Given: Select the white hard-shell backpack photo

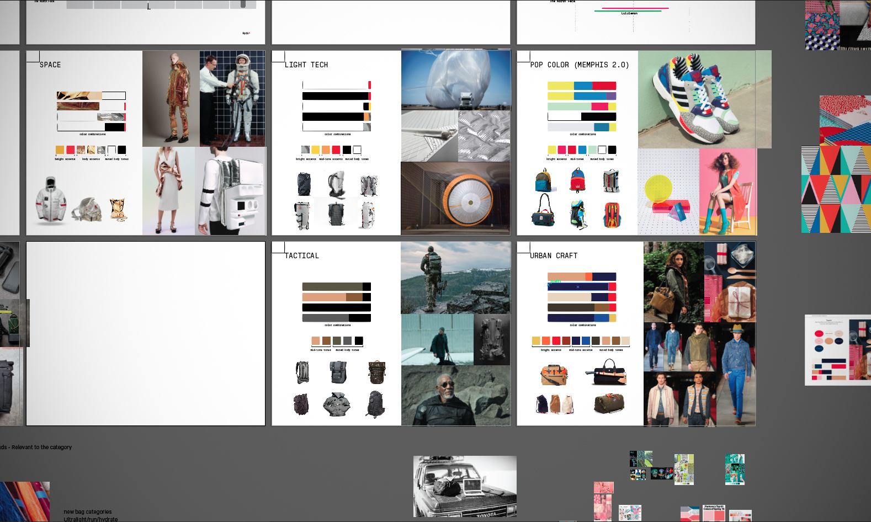Looking at the screenshot, I should pyautogui.click(x=230, y=191).
